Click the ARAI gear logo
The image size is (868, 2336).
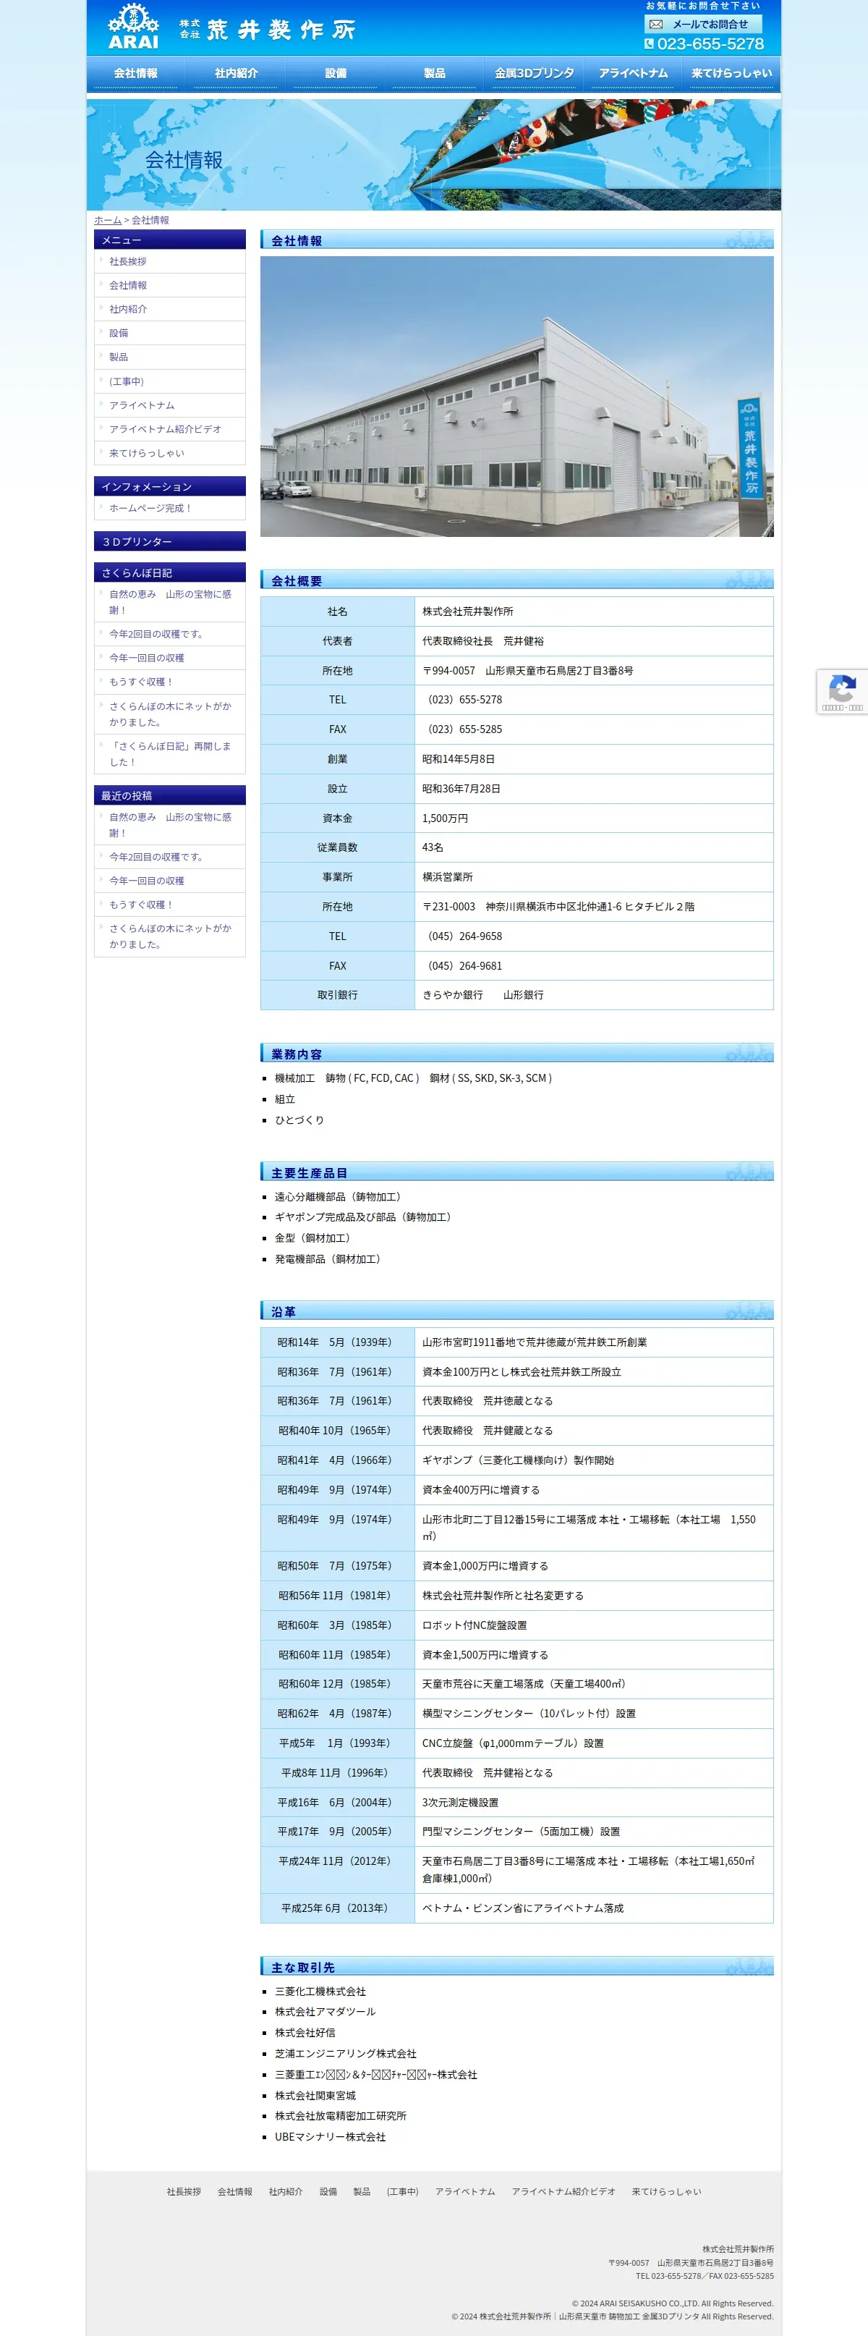(133, 26)
